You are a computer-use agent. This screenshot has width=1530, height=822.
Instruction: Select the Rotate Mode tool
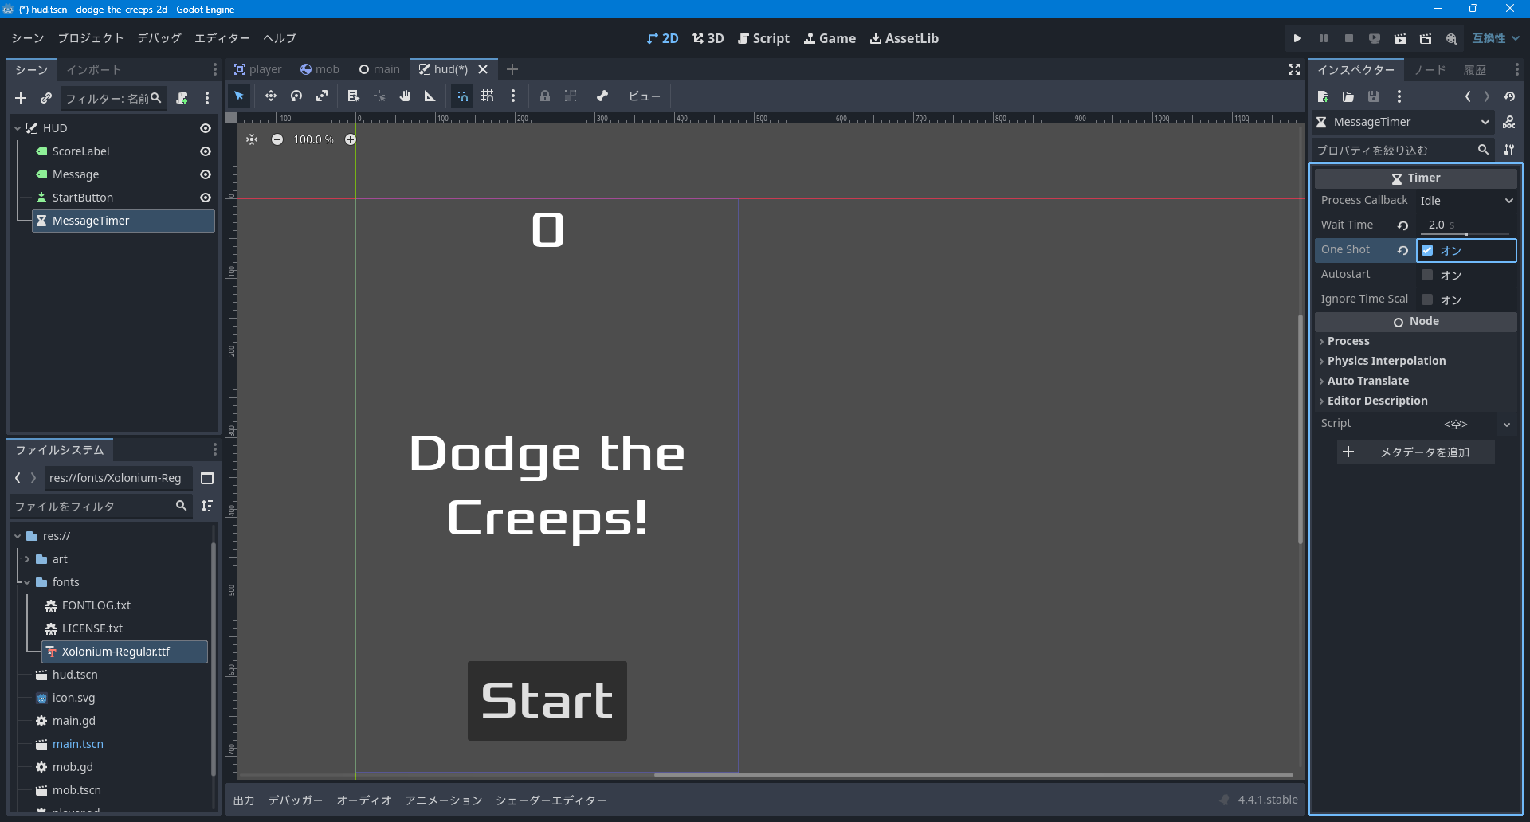(296, 96)
